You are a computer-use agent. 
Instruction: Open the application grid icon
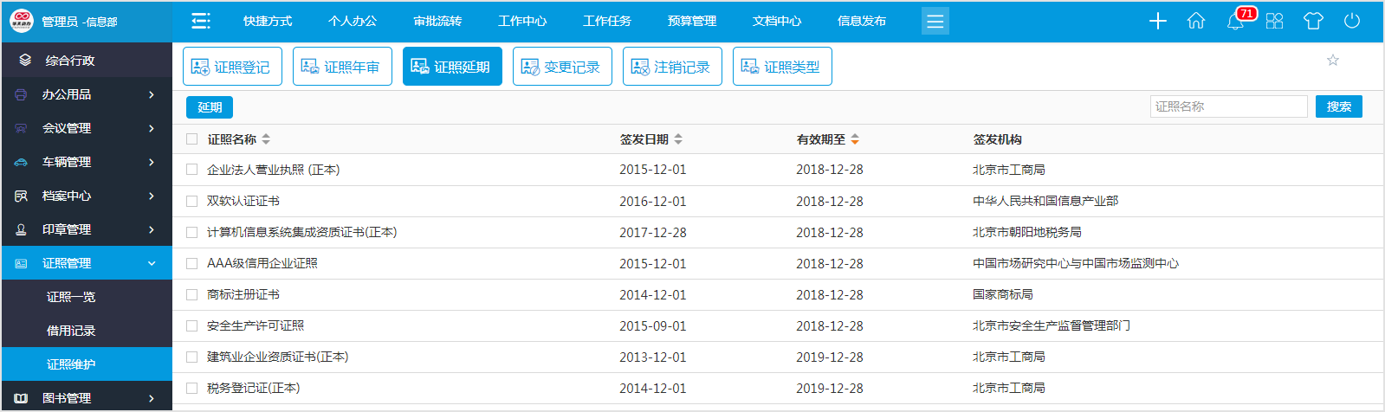pos(1274,21)
